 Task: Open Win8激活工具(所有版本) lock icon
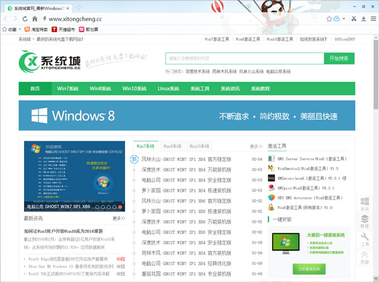(272, 208)
